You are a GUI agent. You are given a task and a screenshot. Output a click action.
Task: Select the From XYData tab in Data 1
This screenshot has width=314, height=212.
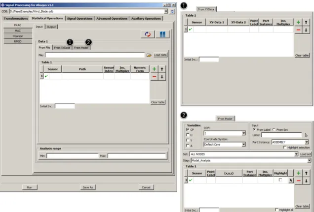coord(62,48)
